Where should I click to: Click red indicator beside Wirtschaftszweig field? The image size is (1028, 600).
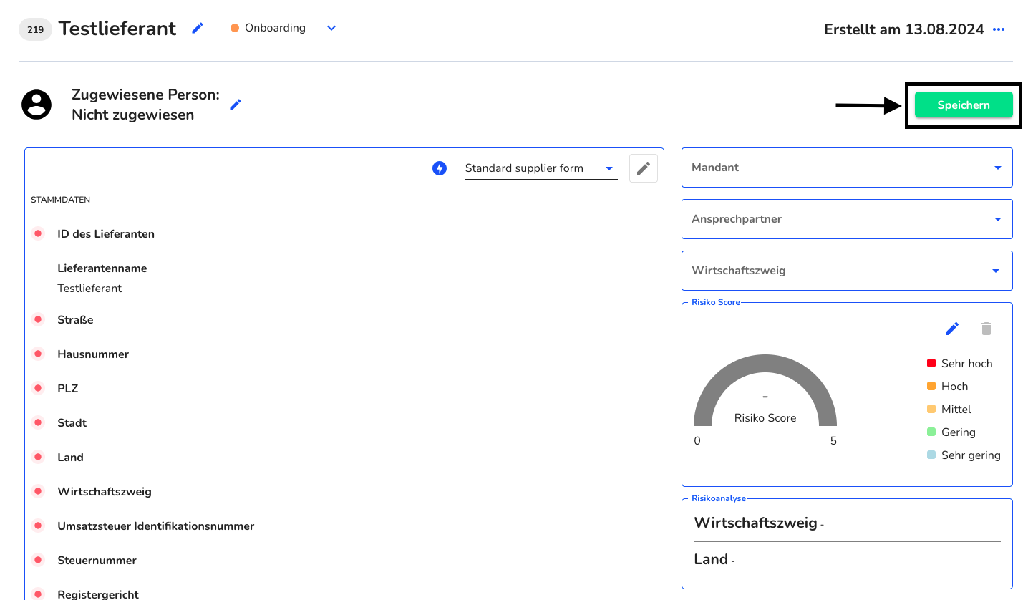38,491
